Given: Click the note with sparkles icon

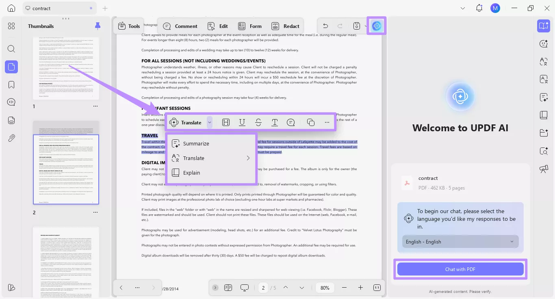Looking at the screenshot, I should [x=544, y=97].
